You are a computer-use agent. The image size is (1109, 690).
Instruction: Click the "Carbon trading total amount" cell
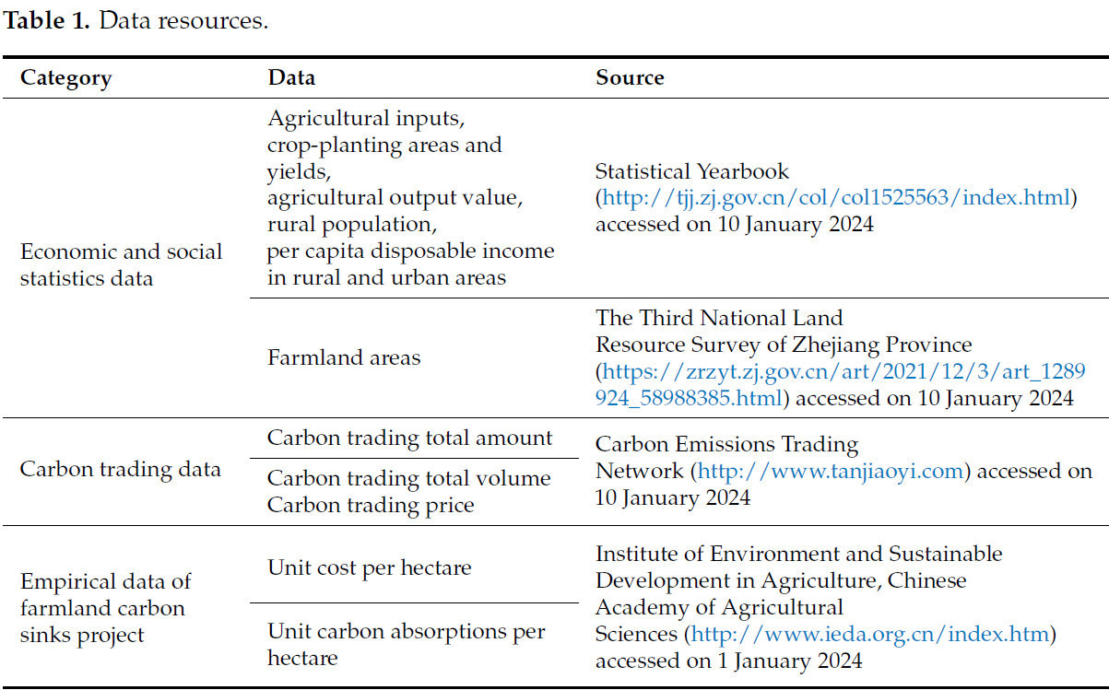[x=410, y=438]
